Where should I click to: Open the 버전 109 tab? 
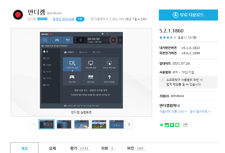point(136,148)
